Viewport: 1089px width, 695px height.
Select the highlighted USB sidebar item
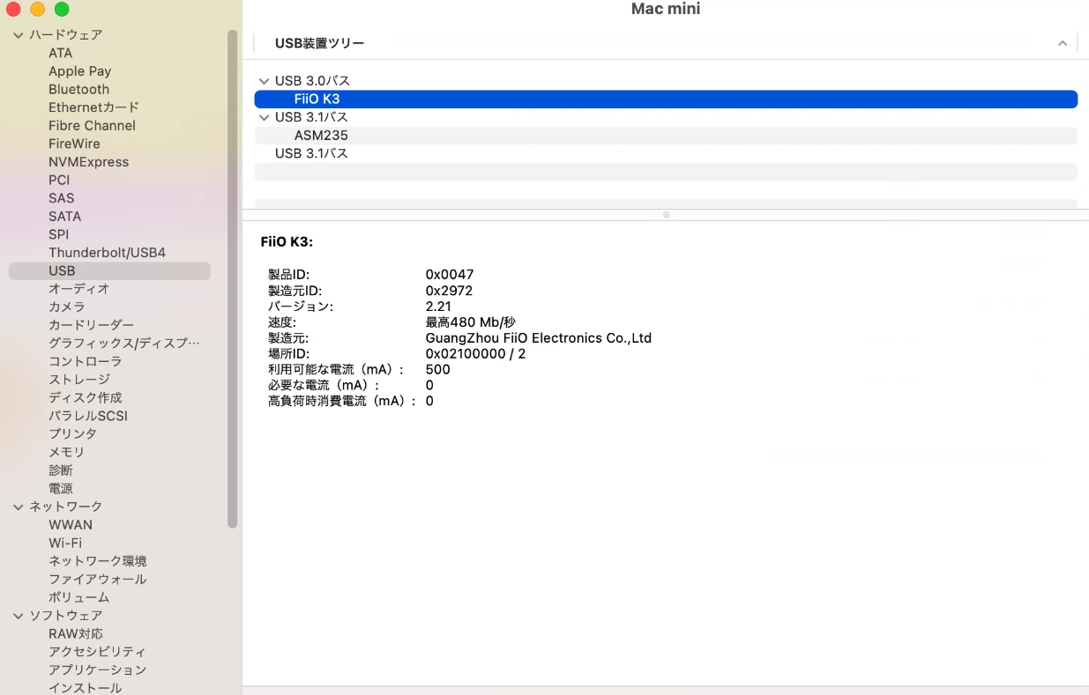click(109, 270)
